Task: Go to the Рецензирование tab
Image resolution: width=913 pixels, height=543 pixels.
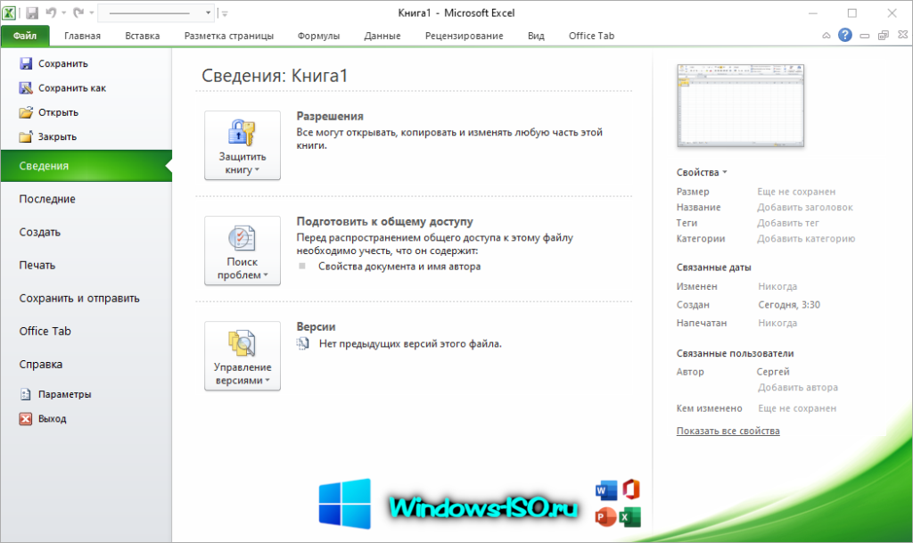Action: click(464, 36)
